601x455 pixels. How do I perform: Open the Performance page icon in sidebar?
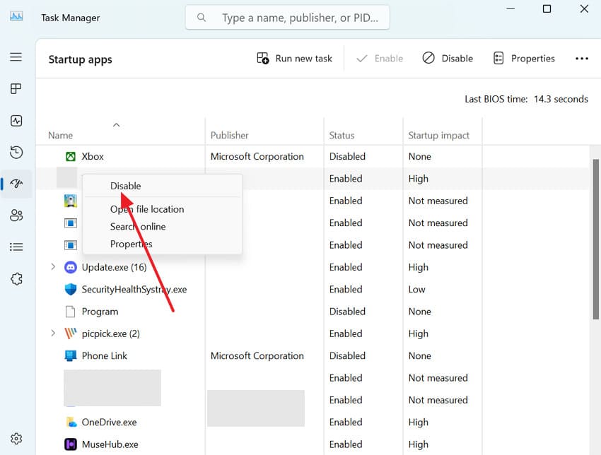(16, 121)
